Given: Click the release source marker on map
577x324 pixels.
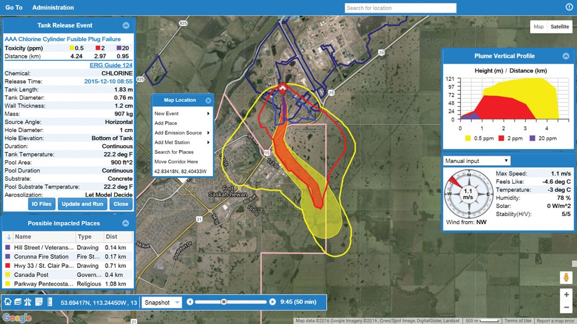Looking at the screenshot, I should pyautogui.click(x=283, y=88).
